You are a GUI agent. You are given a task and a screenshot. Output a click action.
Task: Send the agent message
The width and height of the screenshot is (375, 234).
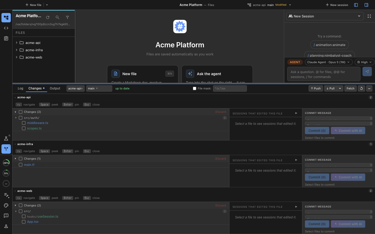[x=367, y=71]
